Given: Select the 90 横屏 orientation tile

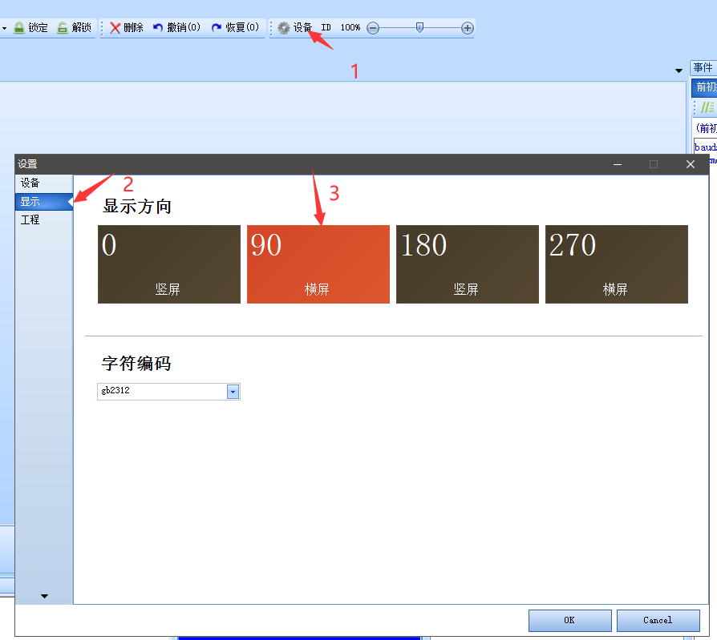Looking at the screenshot, I should pyautogui.click(x=318, y=264).
